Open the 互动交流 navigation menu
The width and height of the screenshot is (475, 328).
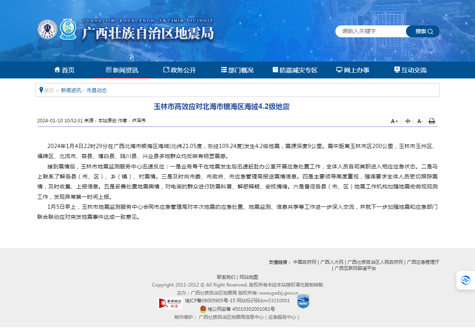411,70
